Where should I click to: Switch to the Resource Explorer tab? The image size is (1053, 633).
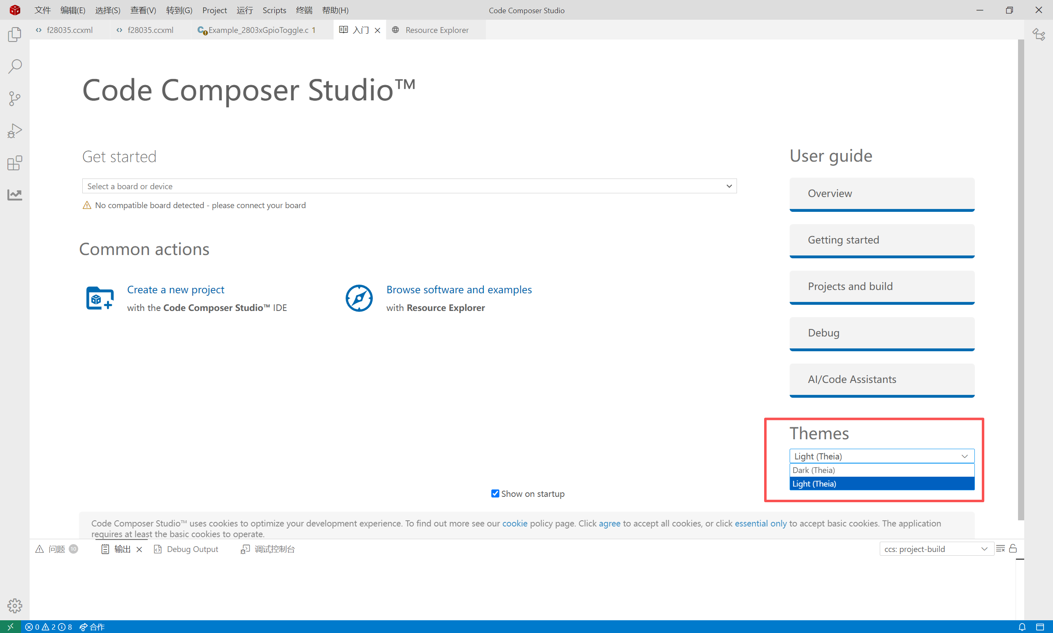(x=436, y=30)
